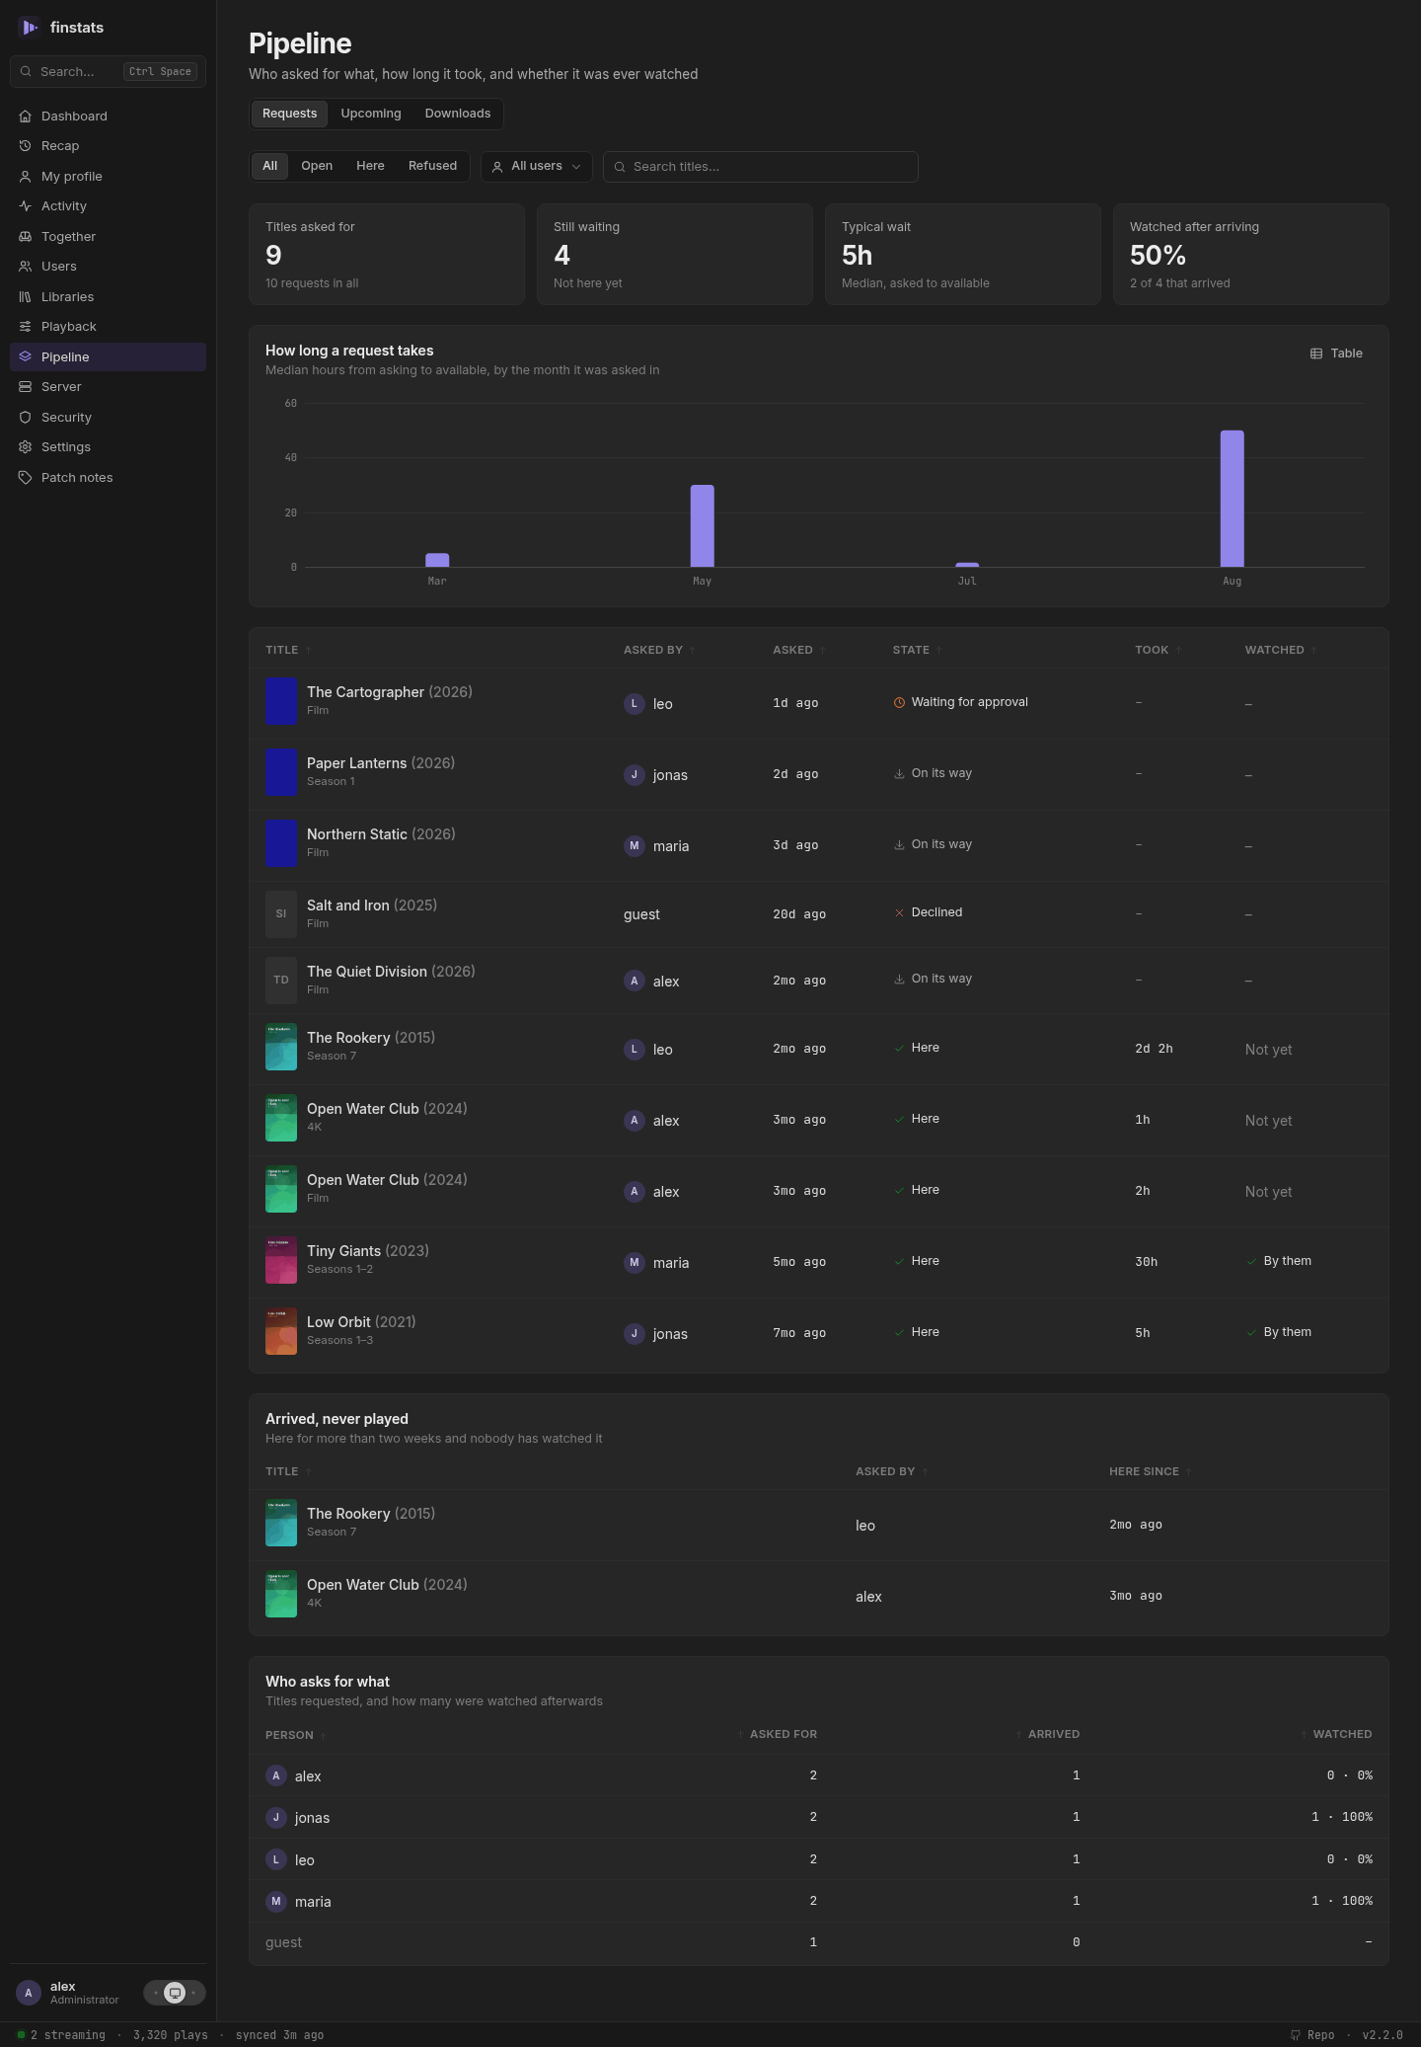Show only Here requests filter

pyautogui.click(x=370, y=166)
